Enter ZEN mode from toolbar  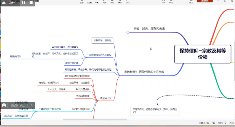(163, 2)
